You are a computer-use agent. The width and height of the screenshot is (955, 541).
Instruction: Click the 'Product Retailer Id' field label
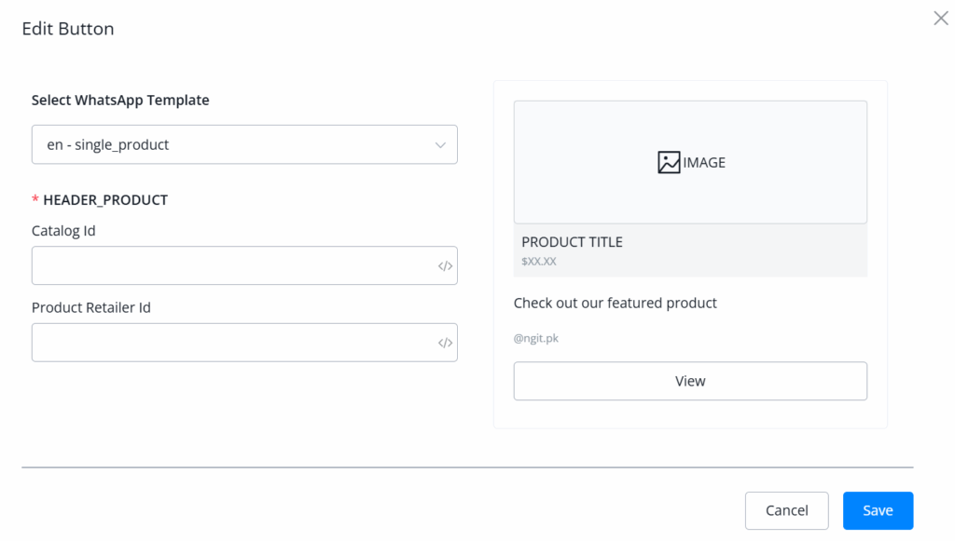pyautogui.click(x=91, y=307)
